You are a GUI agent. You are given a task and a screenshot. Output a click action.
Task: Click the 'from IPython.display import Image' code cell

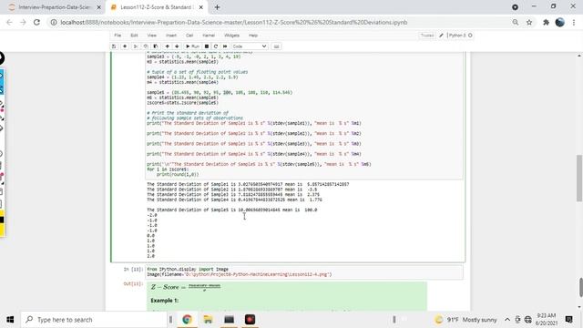(304, 272)
